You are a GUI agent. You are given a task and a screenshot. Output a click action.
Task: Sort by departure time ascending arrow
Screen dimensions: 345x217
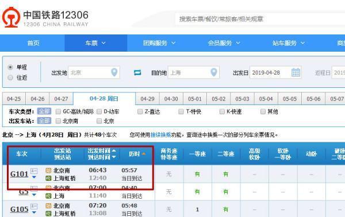tap(114, 150)
